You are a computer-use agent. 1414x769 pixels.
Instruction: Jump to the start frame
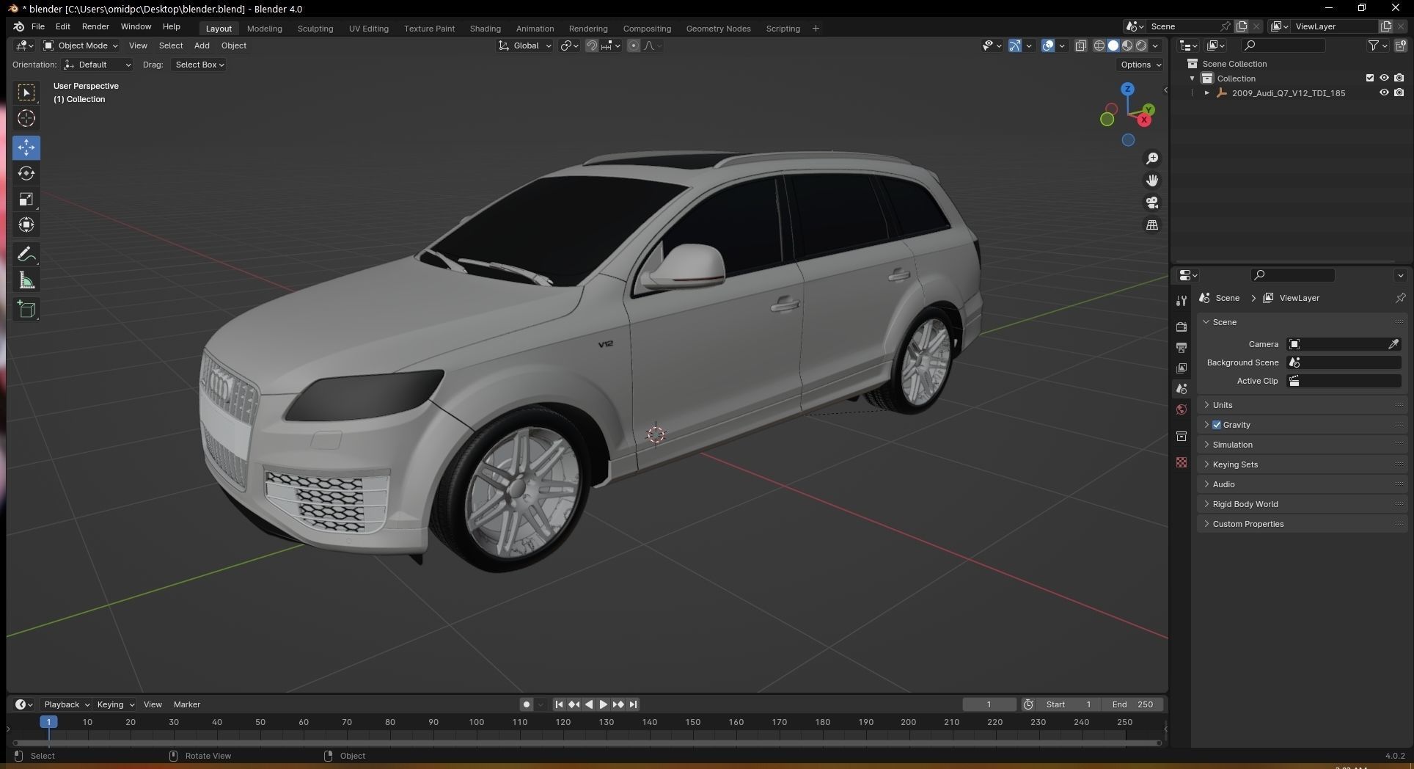[559, 704]
